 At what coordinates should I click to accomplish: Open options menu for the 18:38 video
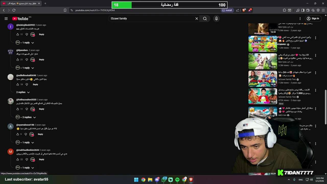click(x=316, y=73)
